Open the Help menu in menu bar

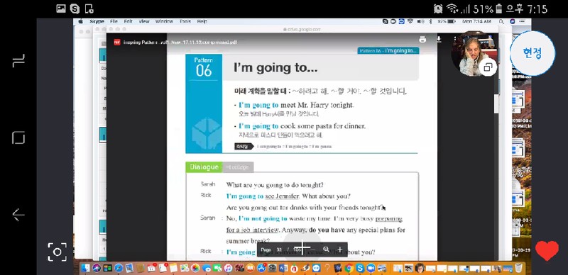click(x=202, y=21)
